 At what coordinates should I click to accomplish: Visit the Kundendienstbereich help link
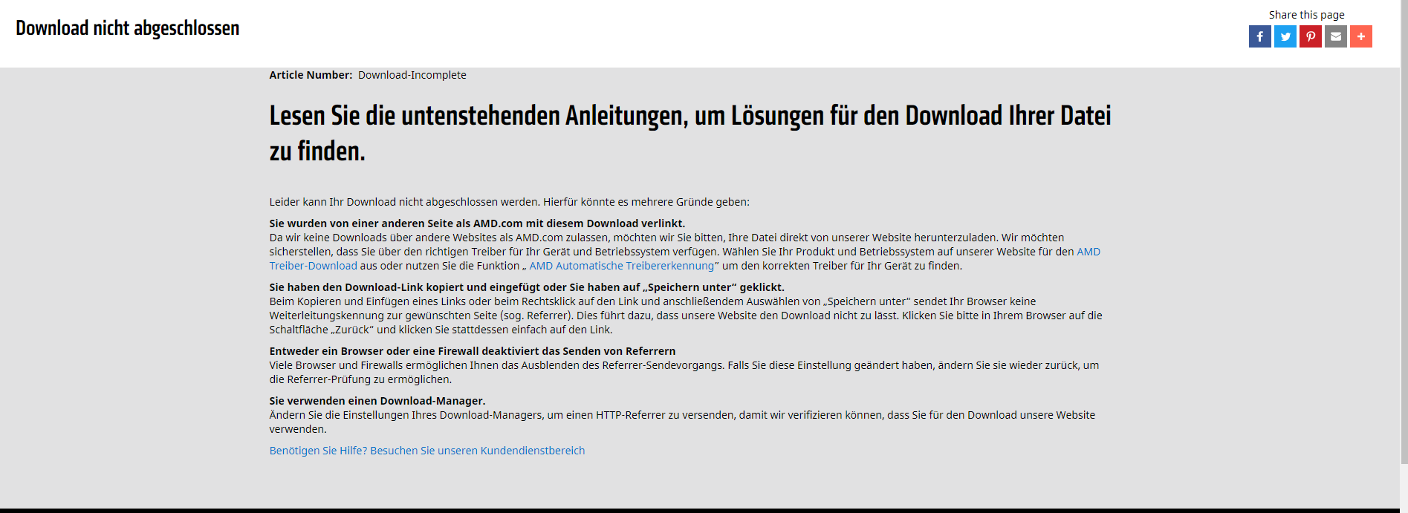pos(427,451)
